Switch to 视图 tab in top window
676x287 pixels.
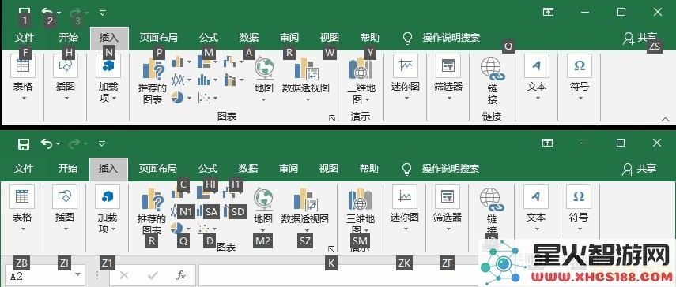click(330, 38)
